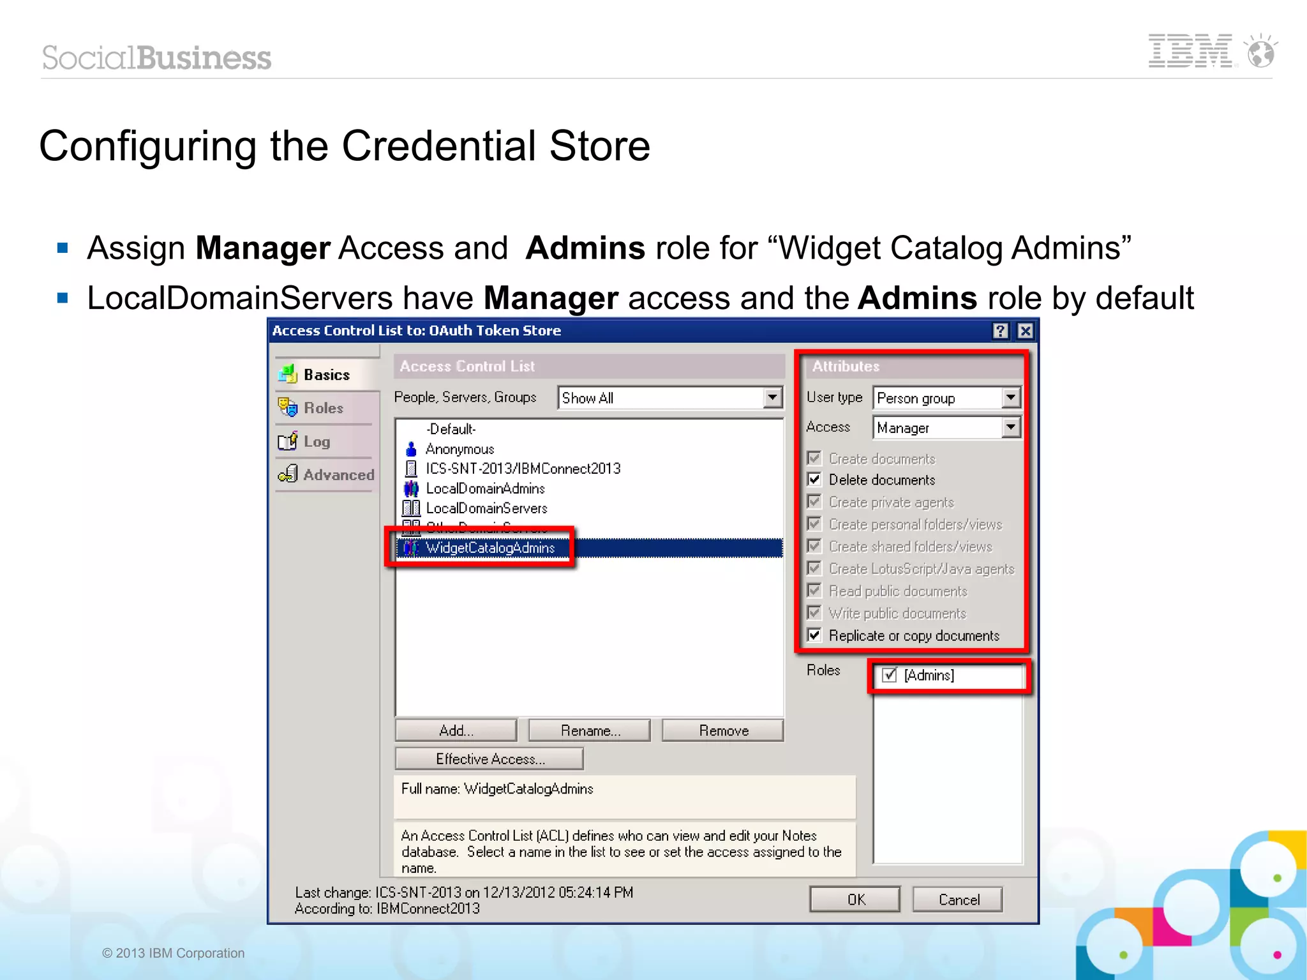Image resolution: width=1307 pixels, height=980 pixels.
Task: Toggle Replicate or copy documents checkbox
Action: point(814,635)
